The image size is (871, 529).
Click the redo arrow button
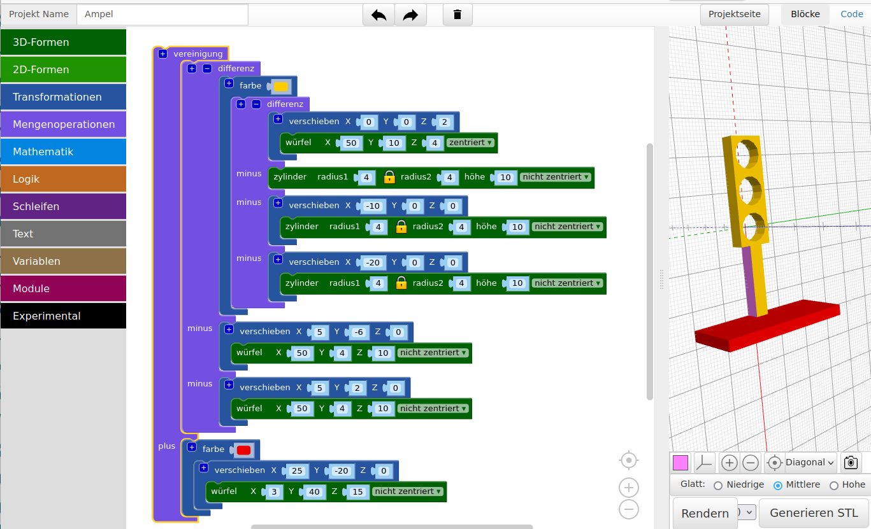point(411,15)
